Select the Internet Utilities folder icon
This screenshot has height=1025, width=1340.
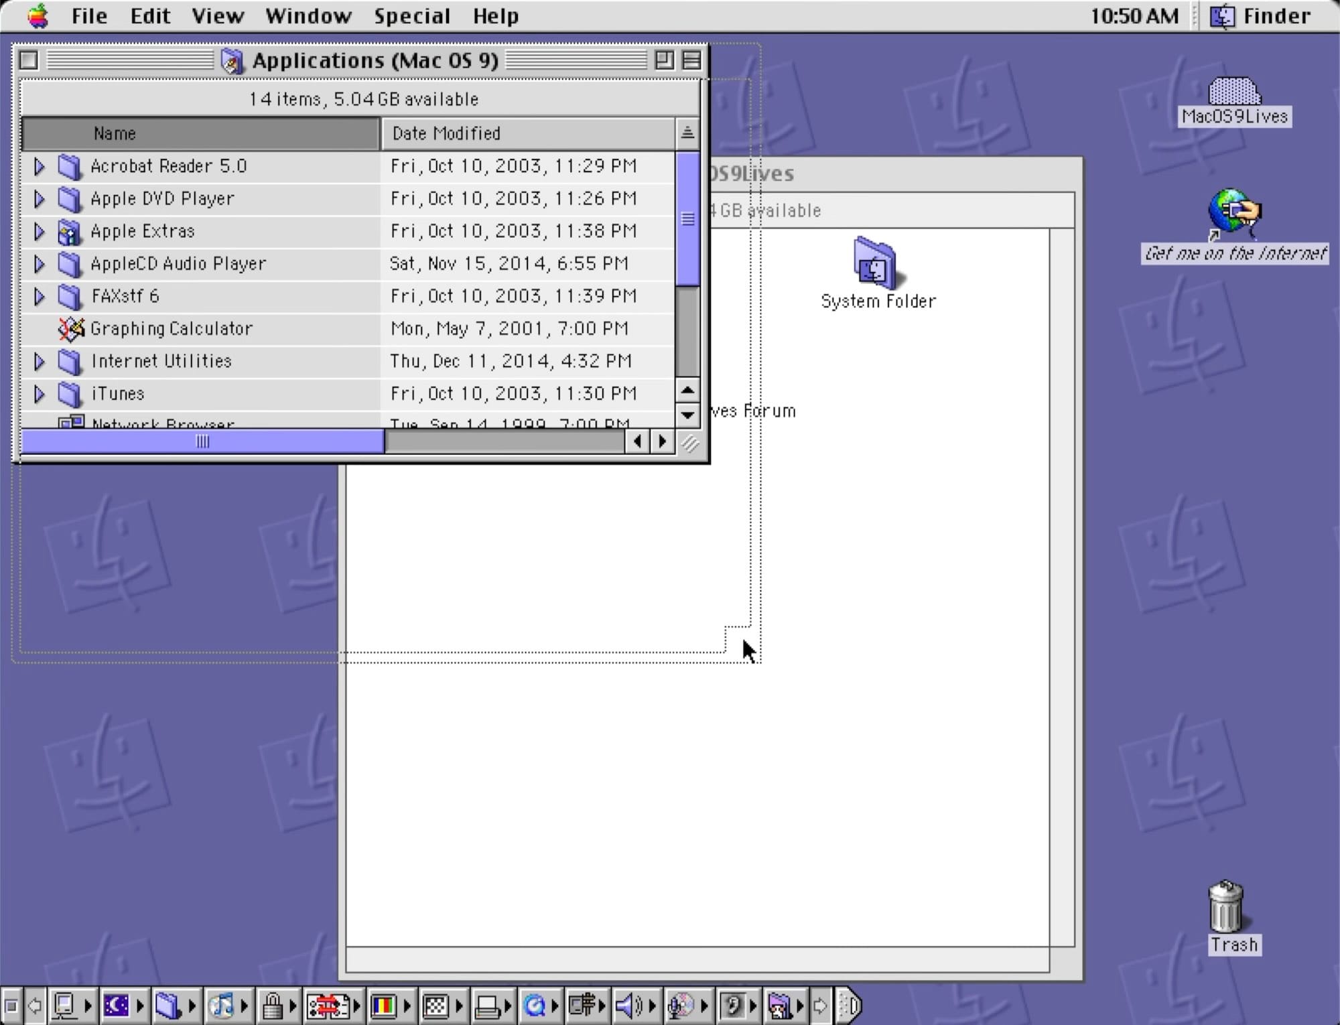[69, 361]
